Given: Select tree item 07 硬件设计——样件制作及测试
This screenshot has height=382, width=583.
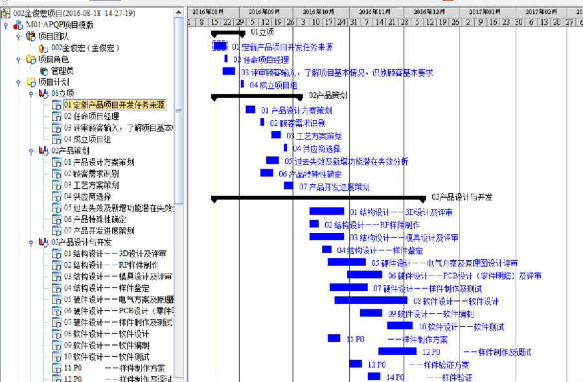Looking at the screenshot, I should tap(118, 322).
